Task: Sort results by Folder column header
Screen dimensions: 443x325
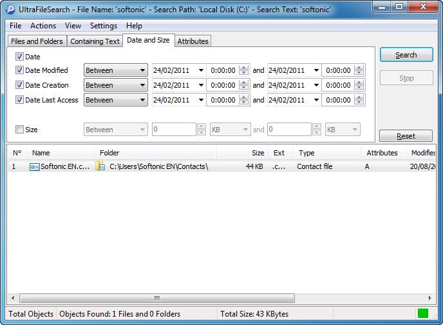Action: coord(155,153)
